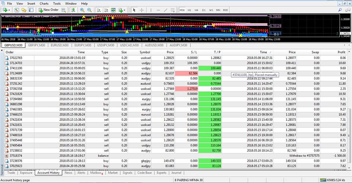Open a New Order ticket
Image resolution: width=352 pixels, height=183 pixels.
pos(48,10)
